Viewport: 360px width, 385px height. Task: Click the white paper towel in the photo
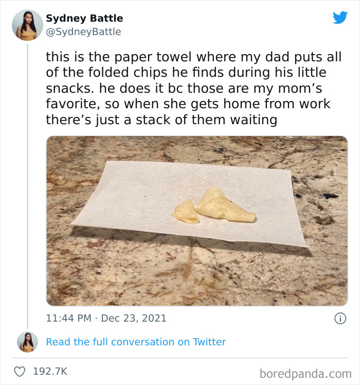[x=129, y=196]
